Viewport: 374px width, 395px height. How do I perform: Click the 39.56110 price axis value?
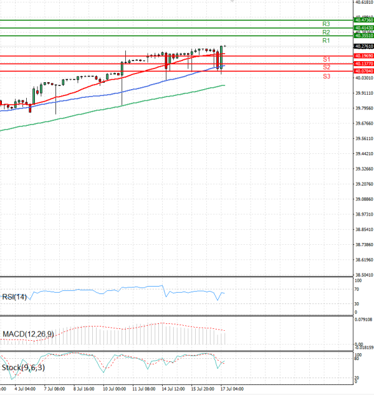(x=364, y=138)
